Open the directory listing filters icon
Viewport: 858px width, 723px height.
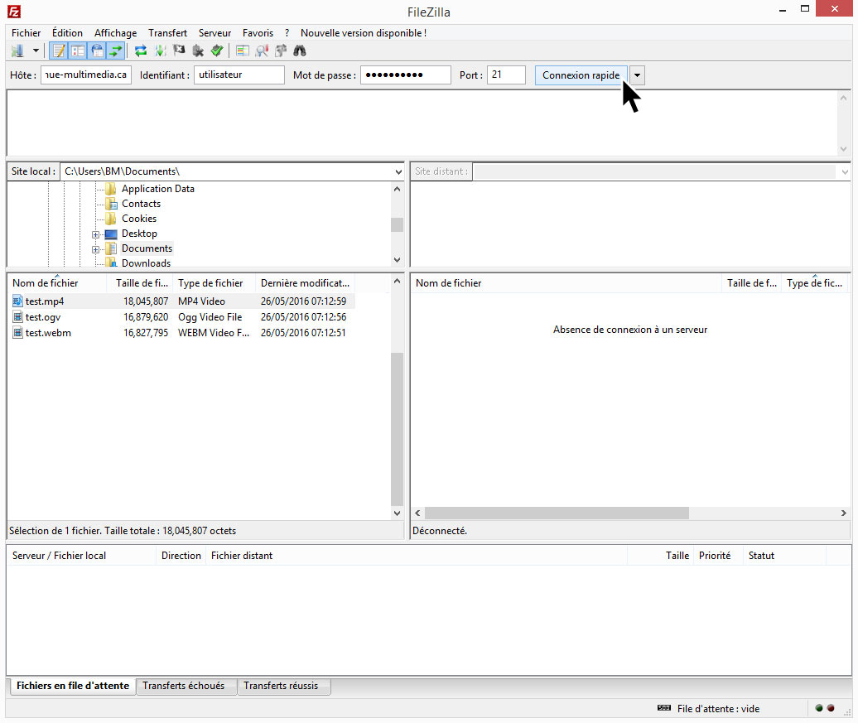tap(243, 51)
